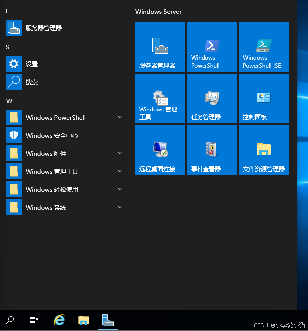Open Task View from the taskbar

coord(33,320)
